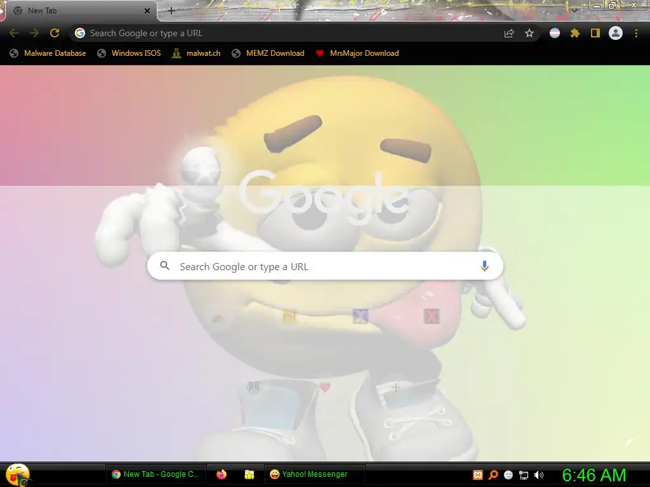Open the volume speaker tray icon
Viewport: 650px width, 487px height.
(x=539, y=475)
